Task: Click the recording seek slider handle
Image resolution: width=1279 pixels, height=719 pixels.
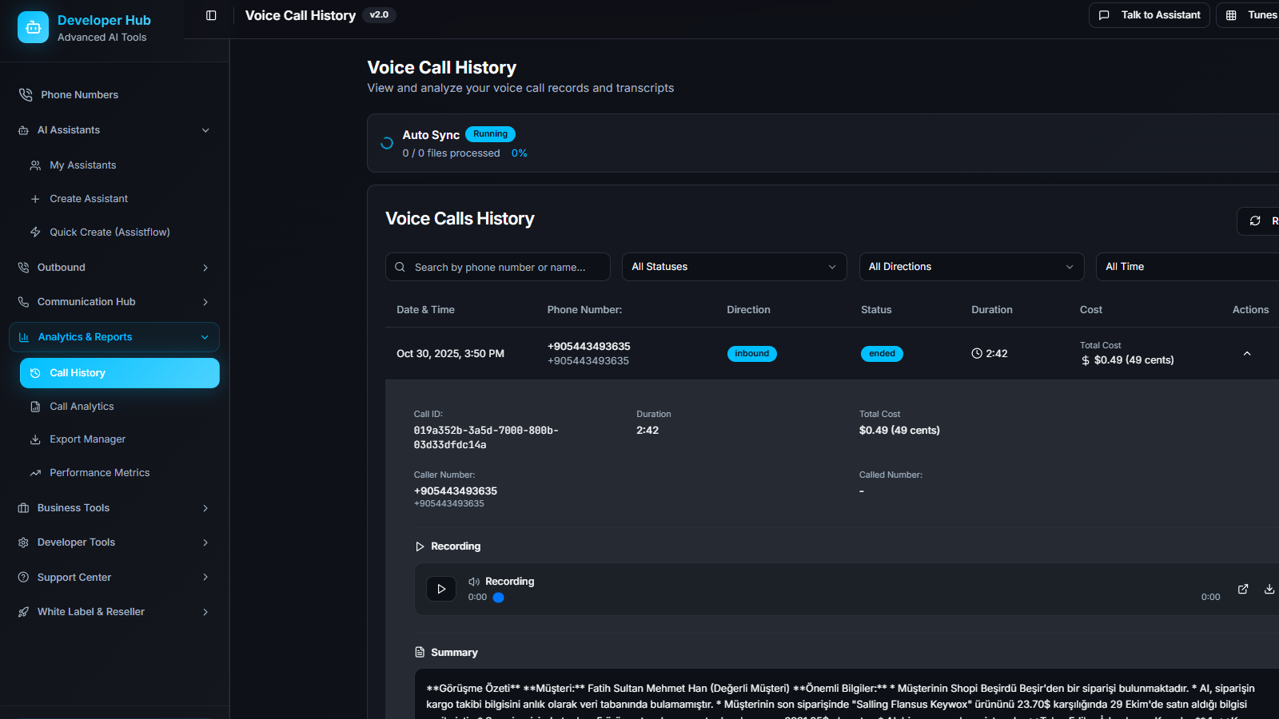Action: pyautogui.click(x=498, y=598)
